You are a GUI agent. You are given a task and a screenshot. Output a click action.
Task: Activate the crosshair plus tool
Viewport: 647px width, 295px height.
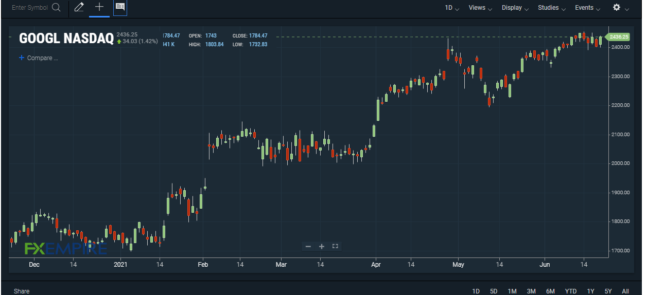point(99,7)
